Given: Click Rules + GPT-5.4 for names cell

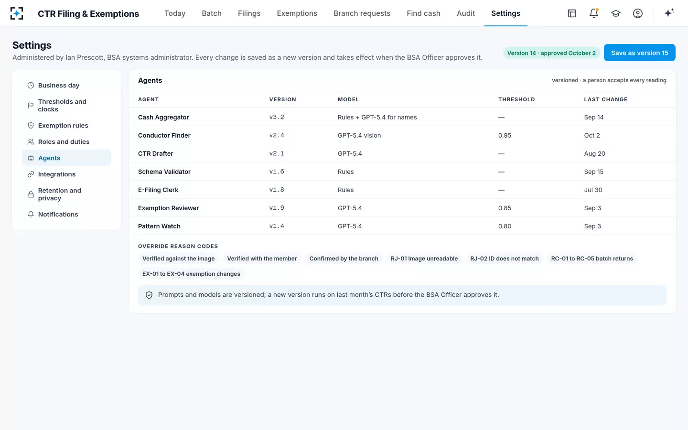Looking at the screenshot, I should tap(377, 118).
